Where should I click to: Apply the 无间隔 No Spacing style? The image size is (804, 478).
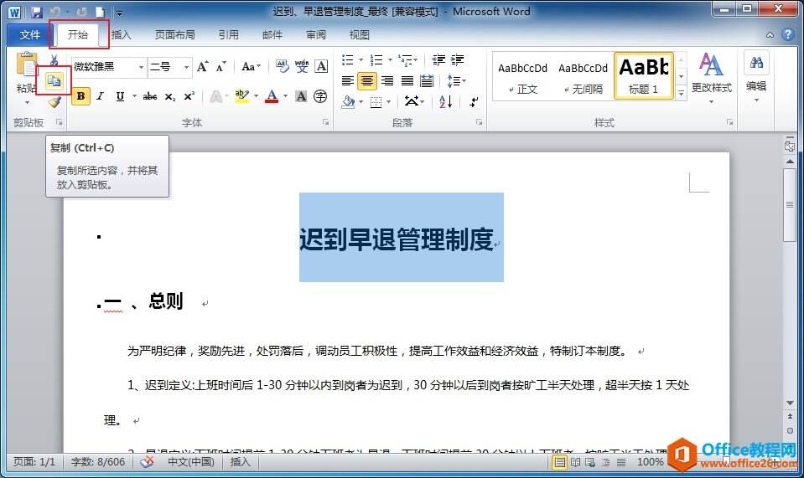583,77
